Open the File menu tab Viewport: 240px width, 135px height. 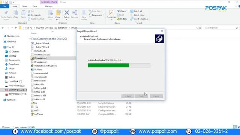4,6
